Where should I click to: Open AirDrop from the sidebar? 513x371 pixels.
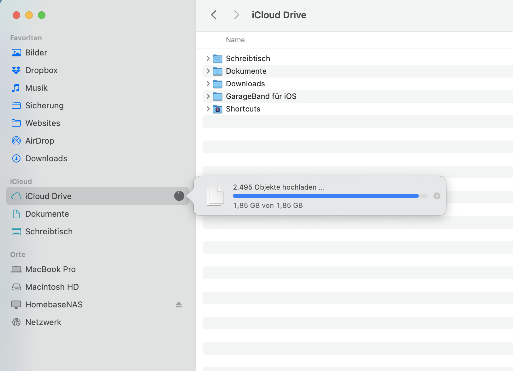point(39,141)
